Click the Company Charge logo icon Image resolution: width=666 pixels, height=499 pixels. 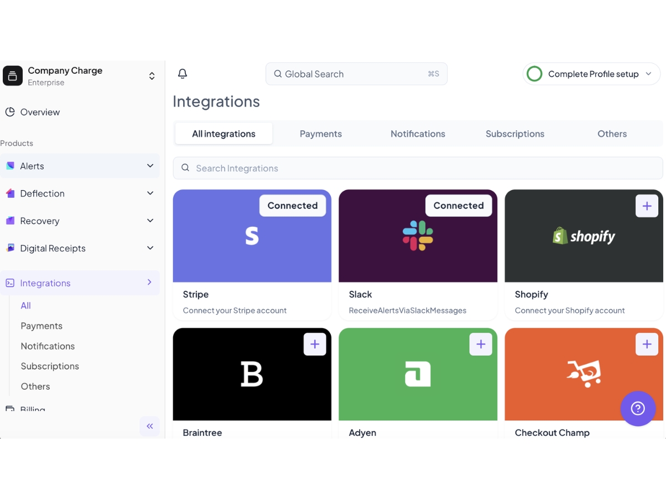tap(13, 76)
